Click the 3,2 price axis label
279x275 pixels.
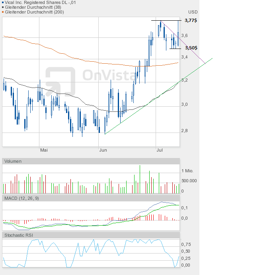(x=185, y=80)
